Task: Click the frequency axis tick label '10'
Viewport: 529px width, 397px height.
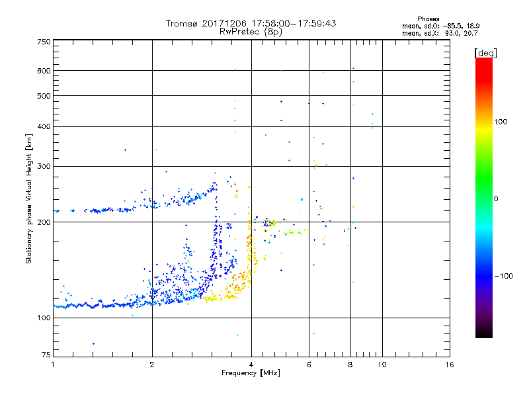Action: point(382,365)
